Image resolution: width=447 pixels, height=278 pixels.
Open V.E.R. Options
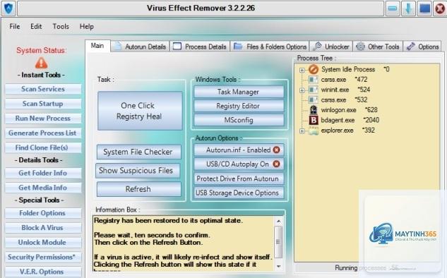[x=43, y=272]
